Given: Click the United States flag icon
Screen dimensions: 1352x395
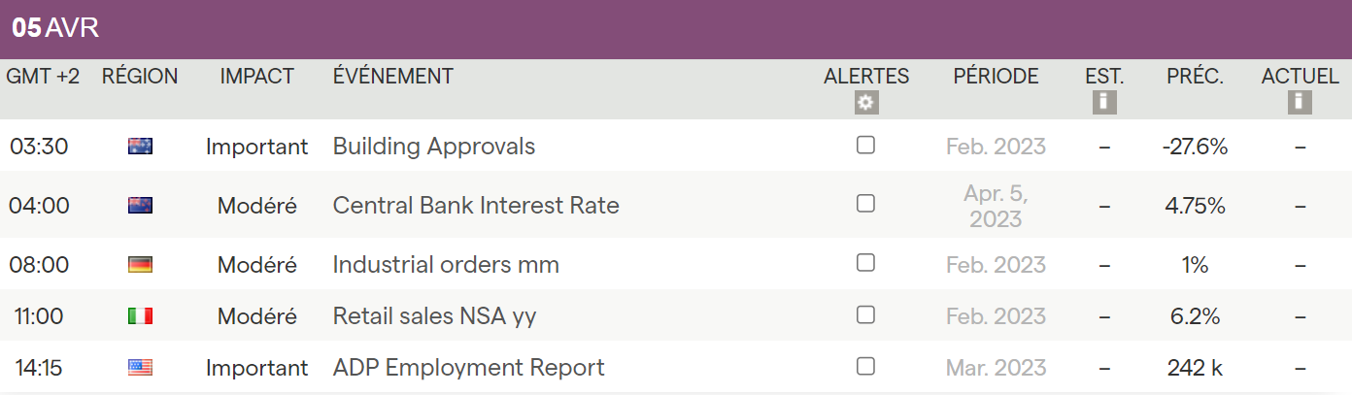Looking at the screenshot, I should [x=140, y=368].
